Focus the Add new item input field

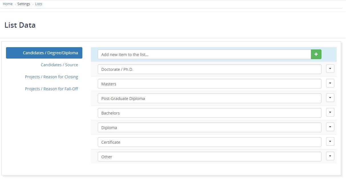tap(204, 54)
